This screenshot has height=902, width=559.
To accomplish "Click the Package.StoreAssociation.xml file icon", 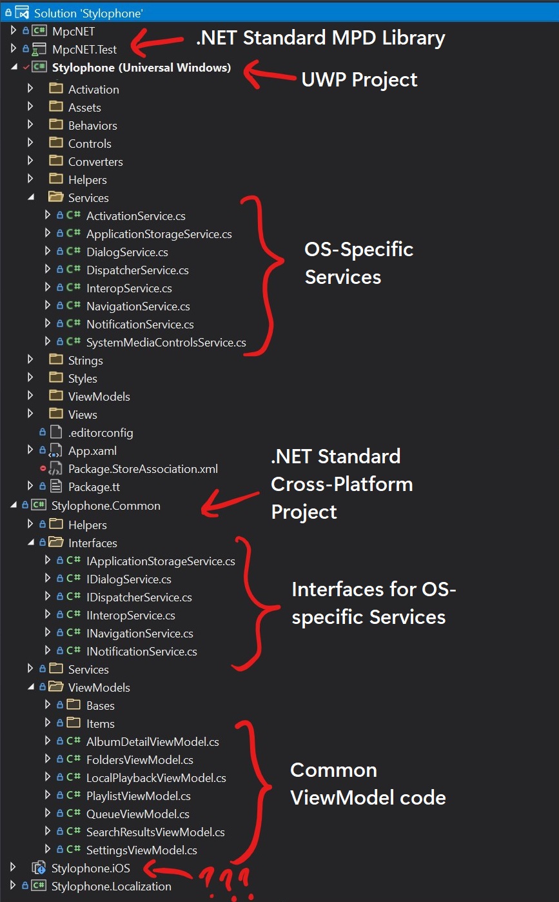I will (x=56, y=468).
